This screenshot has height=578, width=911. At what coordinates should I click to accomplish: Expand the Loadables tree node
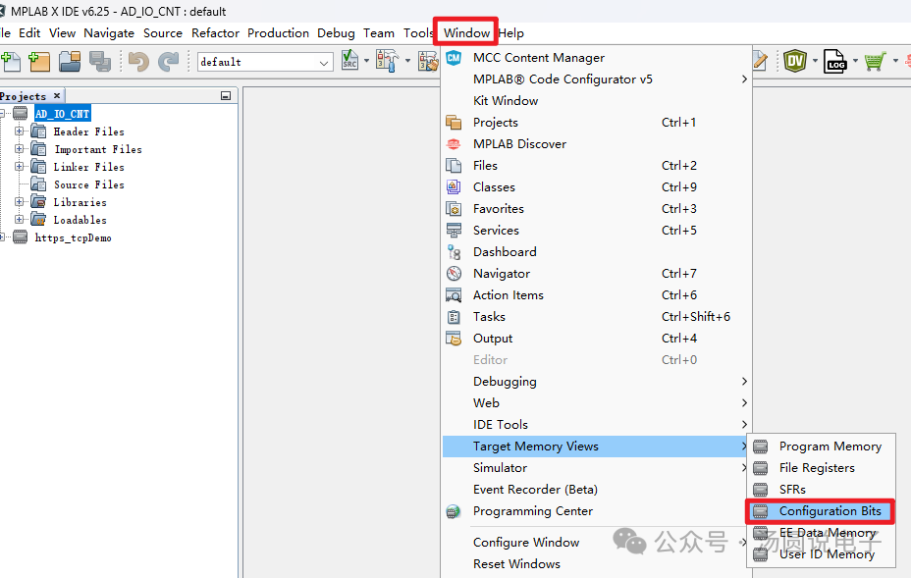point(20,219)
